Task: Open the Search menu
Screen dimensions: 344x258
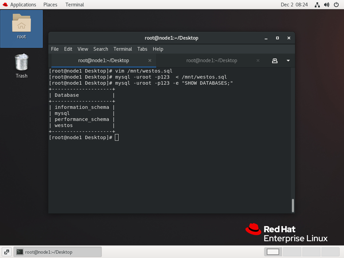Action: 101,49
